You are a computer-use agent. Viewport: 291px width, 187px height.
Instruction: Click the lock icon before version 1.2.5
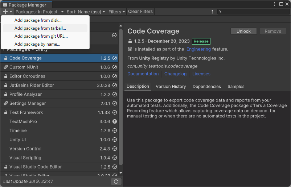click(130, 41)
